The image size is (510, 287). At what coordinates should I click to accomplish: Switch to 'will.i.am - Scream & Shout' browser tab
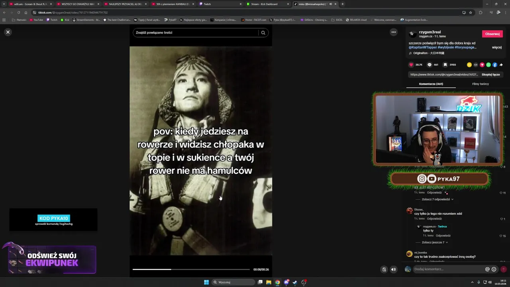tap(30, 4)
